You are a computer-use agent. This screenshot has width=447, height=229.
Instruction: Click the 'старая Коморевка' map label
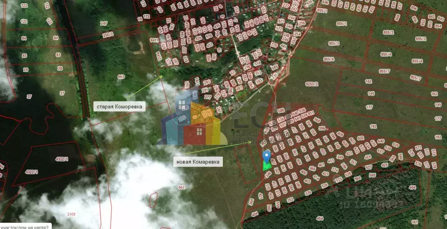119,107
